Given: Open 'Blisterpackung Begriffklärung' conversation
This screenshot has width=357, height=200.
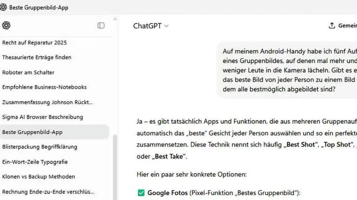Looking at the screenshot, I should coord(40,147).
